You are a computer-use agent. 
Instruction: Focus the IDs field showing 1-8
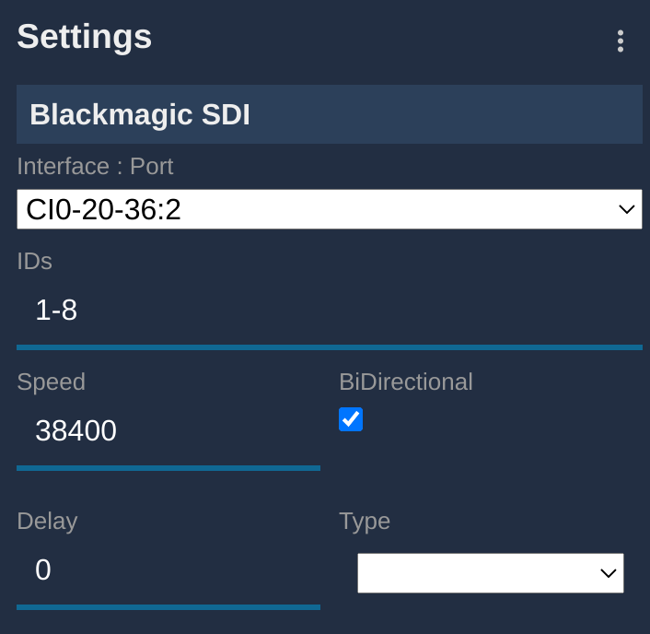[x=329, y=311]
